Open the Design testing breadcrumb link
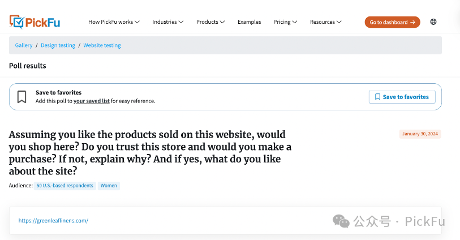The image size is (460, 240). [58, 45]
